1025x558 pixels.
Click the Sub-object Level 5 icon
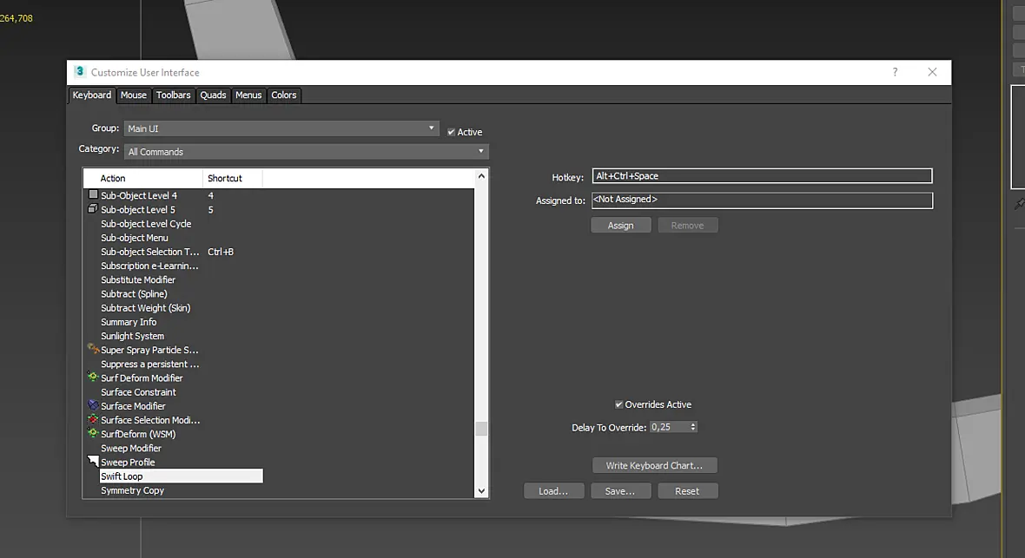93,209
